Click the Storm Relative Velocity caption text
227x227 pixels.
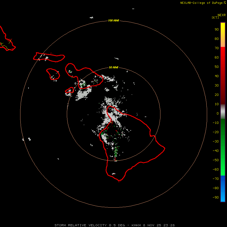coord(115,225)
